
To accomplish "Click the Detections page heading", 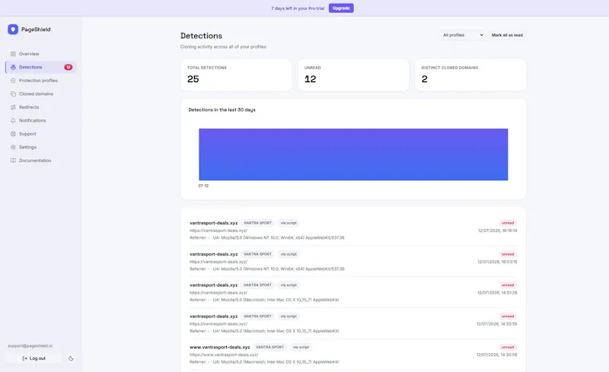I will point(201,36).
